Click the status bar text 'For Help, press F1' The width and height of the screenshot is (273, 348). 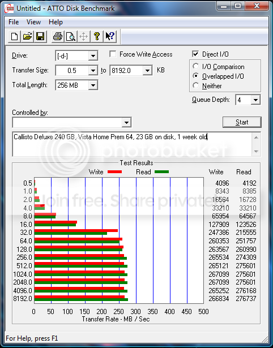[32, 338]
